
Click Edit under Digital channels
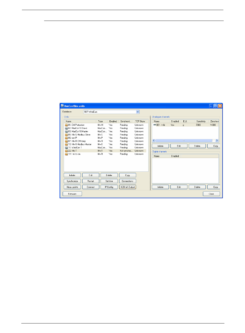coord(179,187)
